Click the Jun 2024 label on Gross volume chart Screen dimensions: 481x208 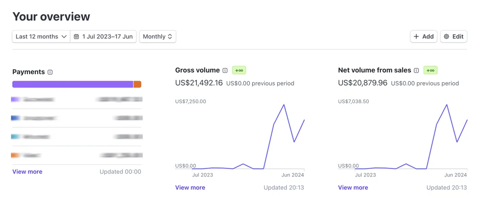click(x=293, y=175)
